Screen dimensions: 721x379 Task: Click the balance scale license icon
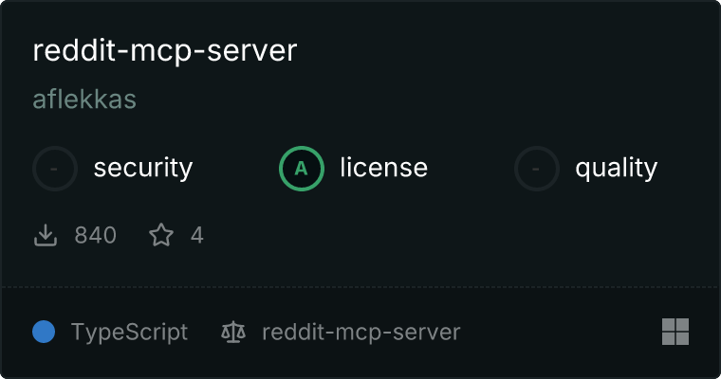point(233,332)
